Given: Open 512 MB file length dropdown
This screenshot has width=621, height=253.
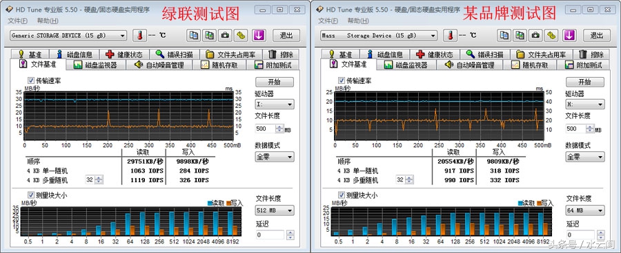Looking at the screenshot, I should click(x=275, y=210).
